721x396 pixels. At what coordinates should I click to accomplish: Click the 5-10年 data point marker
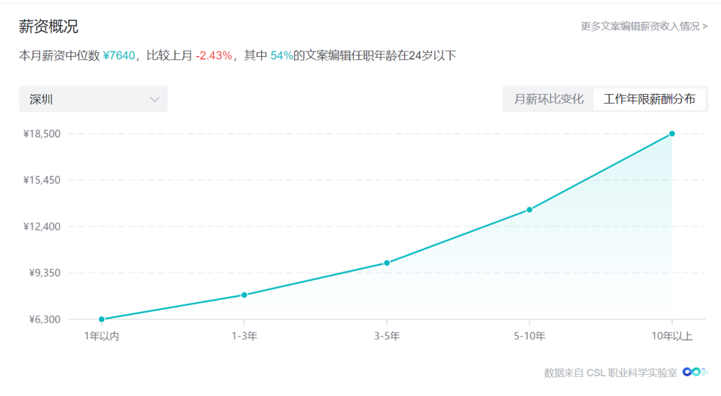pos(529,210)
